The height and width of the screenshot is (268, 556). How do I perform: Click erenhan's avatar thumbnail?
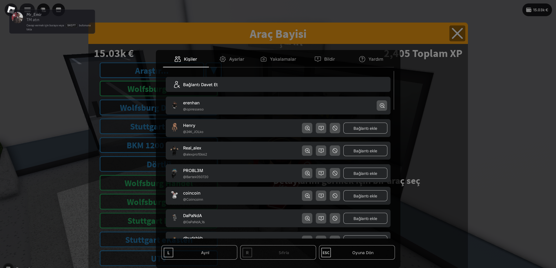click(174, 106)
